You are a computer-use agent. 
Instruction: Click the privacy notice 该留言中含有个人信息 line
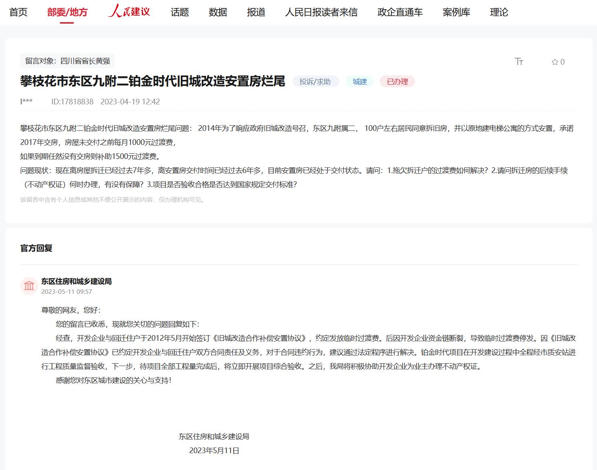113,199
